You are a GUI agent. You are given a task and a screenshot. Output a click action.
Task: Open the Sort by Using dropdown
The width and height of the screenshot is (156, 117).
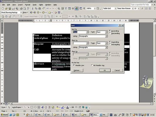(106, 36)
